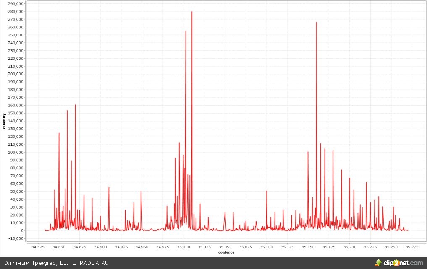Select the tallest spike reaching 280,000
427x269 pixels.
[x=192, y=12]
